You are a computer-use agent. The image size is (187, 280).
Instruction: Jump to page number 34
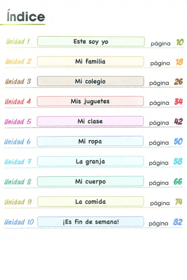(178, 102)
